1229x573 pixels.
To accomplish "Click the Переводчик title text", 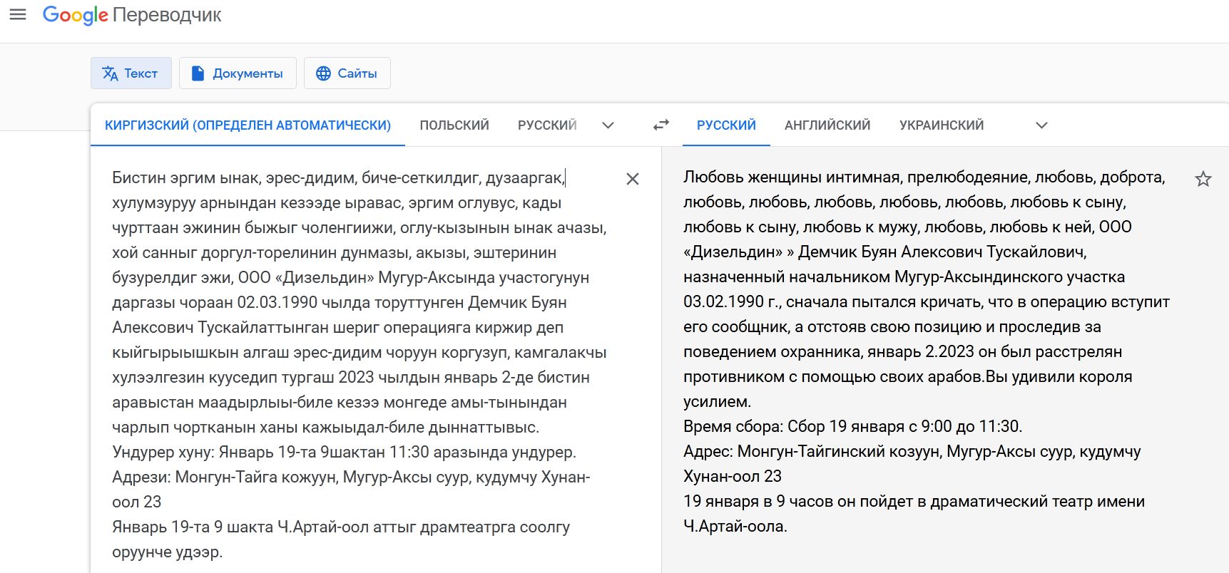I will pos(167,15).
